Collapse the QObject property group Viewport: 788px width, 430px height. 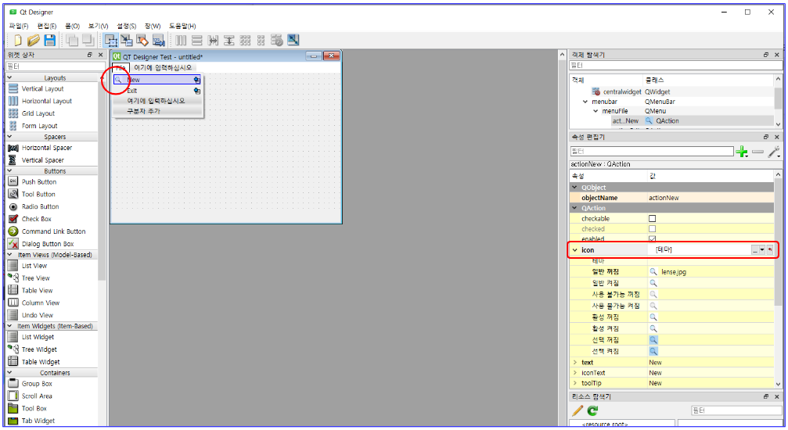click(x=575, y=188)
